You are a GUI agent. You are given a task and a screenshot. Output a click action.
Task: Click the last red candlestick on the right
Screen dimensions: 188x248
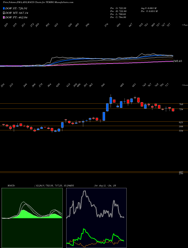coord(173,110)
